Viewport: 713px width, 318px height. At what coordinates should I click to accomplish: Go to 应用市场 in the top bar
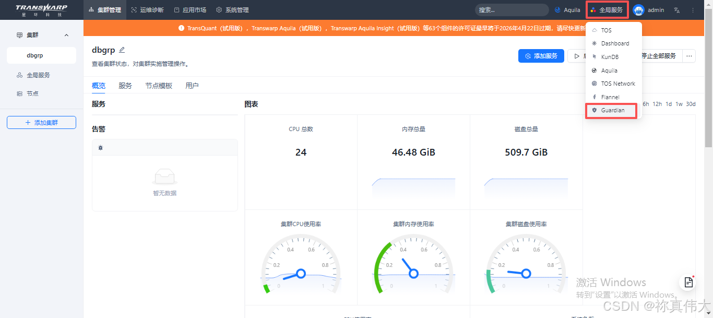(190, 10)
